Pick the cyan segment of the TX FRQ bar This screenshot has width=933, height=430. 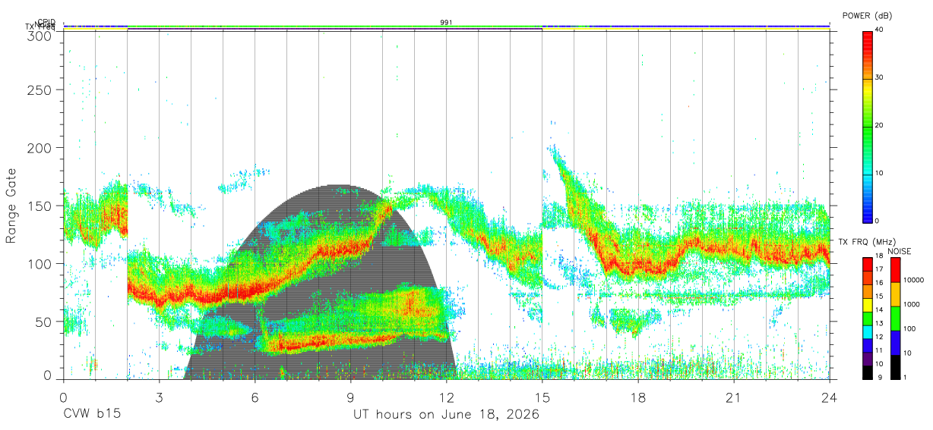tap(868, 332)
